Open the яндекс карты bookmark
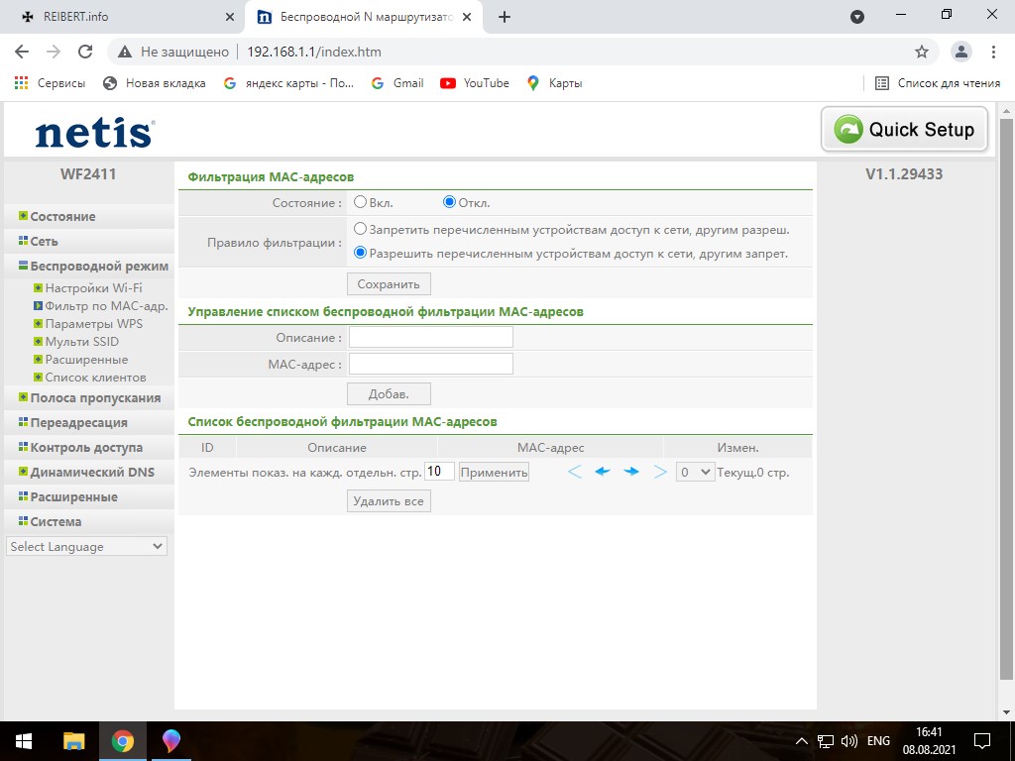The image size is (1015, 761). point(288,83)
